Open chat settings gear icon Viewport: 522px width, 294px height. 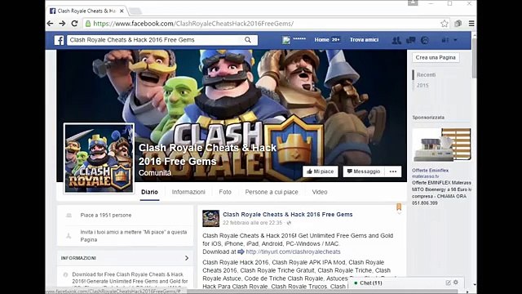(456, 283)
